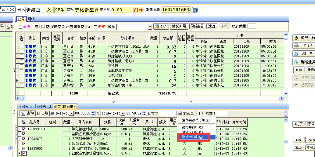Image resolution: width=315 pixels, height=157 pixels.
Task: Switch to the 明细 tab
Action: 31,19
